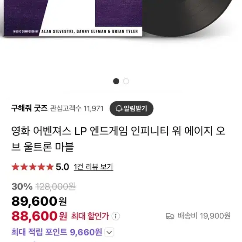The height and width of the screenshot is (242, 242).
Task: Tap the 알림받기 notification button
Action: pyautogui.click(x=131, y=108)
